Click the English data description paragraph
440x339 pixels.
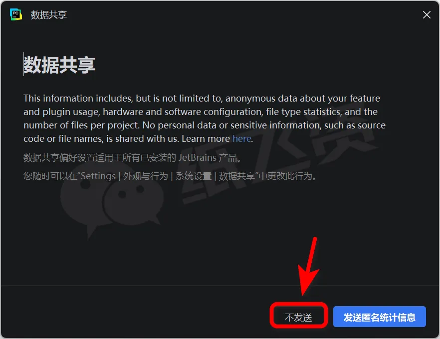click(205, 118)
